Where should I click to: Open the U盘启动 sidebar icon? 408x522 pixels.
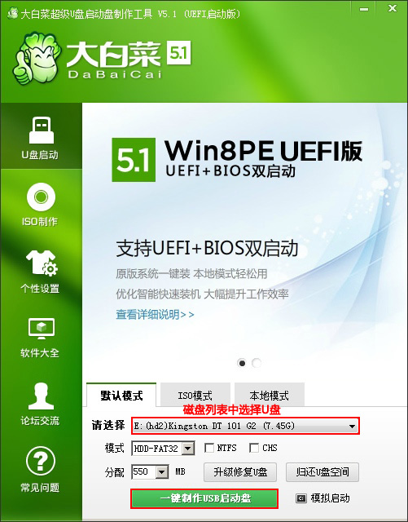coord(41,130)
